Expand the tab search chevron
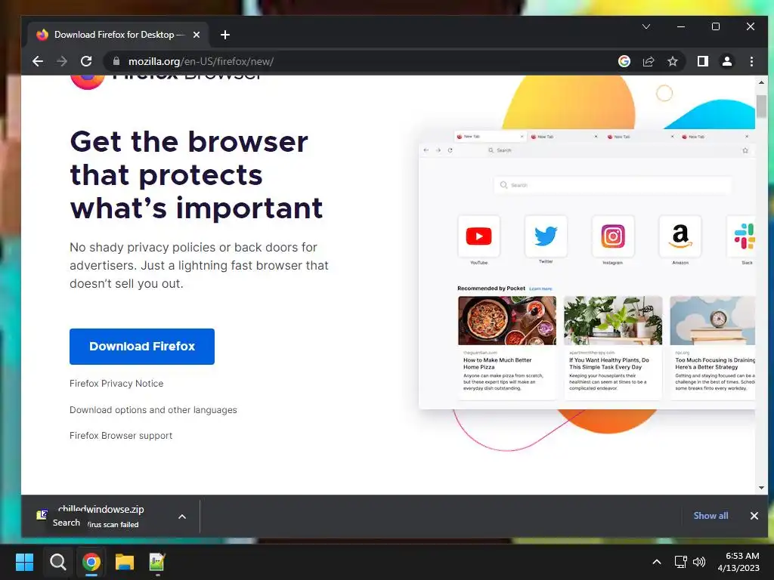This screenshot has height=580, width=774. [646, 26]
